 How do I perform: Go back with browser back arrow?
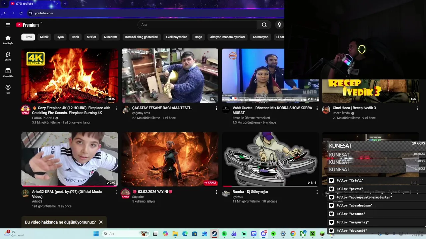5,13
